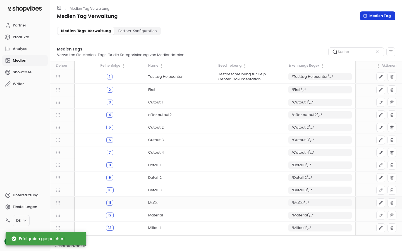402x251 pixels.
Task: Grab the drag handle for Testtag Helpcenter
Action: pos(58,77)
